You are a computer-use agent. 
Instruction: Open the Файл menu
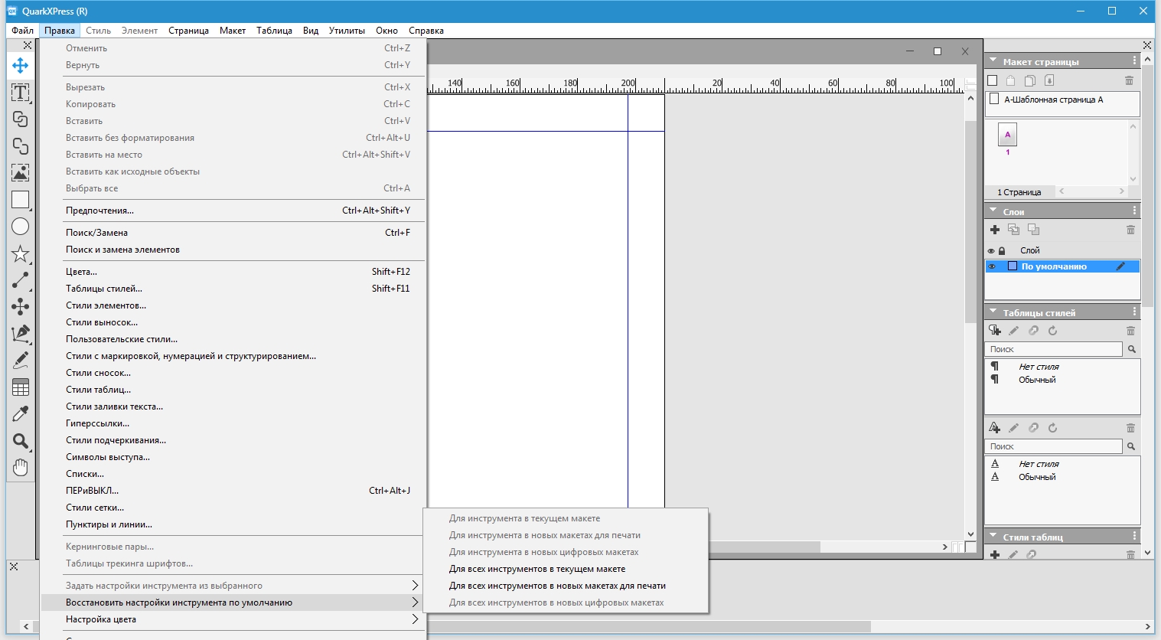tap(22, 31)
